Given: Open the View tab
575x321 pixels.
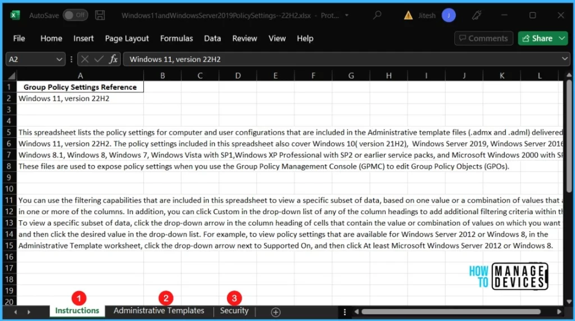Looking at the screenshot, I should (277, 39).
